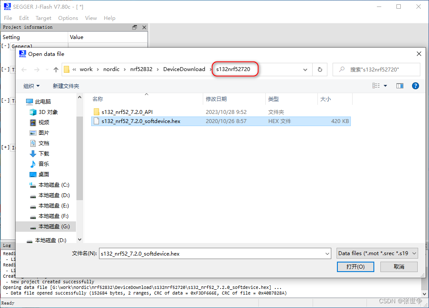Select 文档 in the sidebar
The image size is (429, 308).
point(44,143)
